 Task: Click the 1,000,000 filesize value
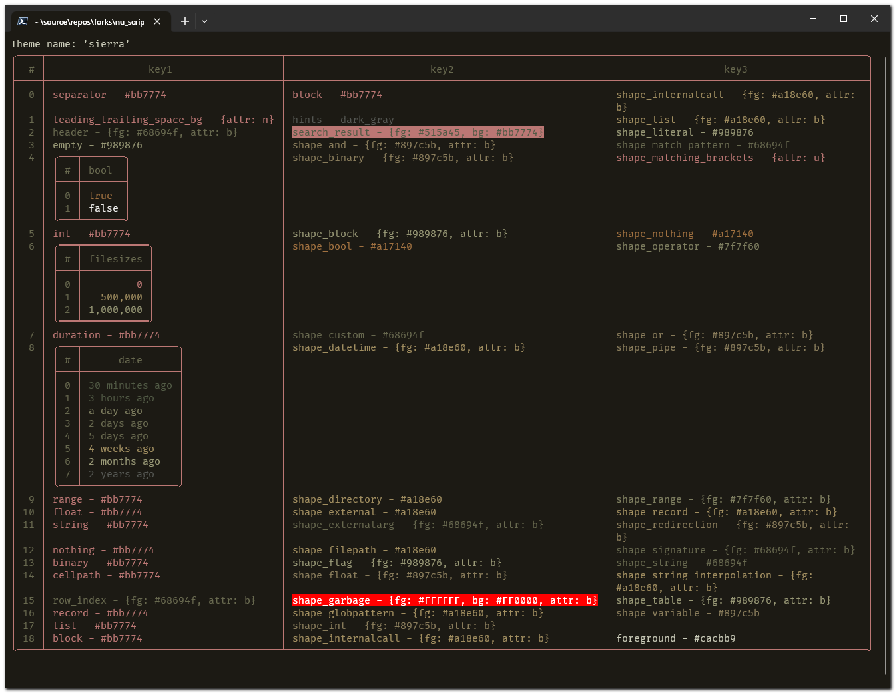pos(115,310)
